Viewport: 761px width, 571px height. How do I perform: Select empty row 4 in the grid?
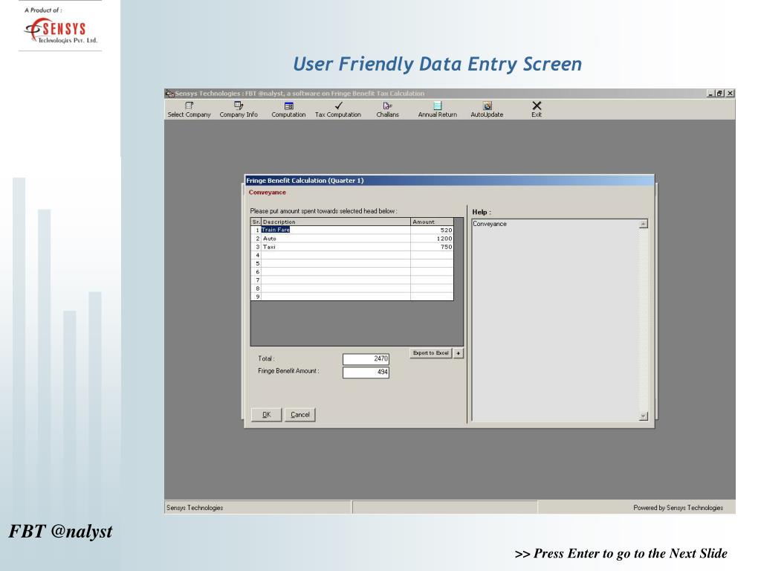352,256
